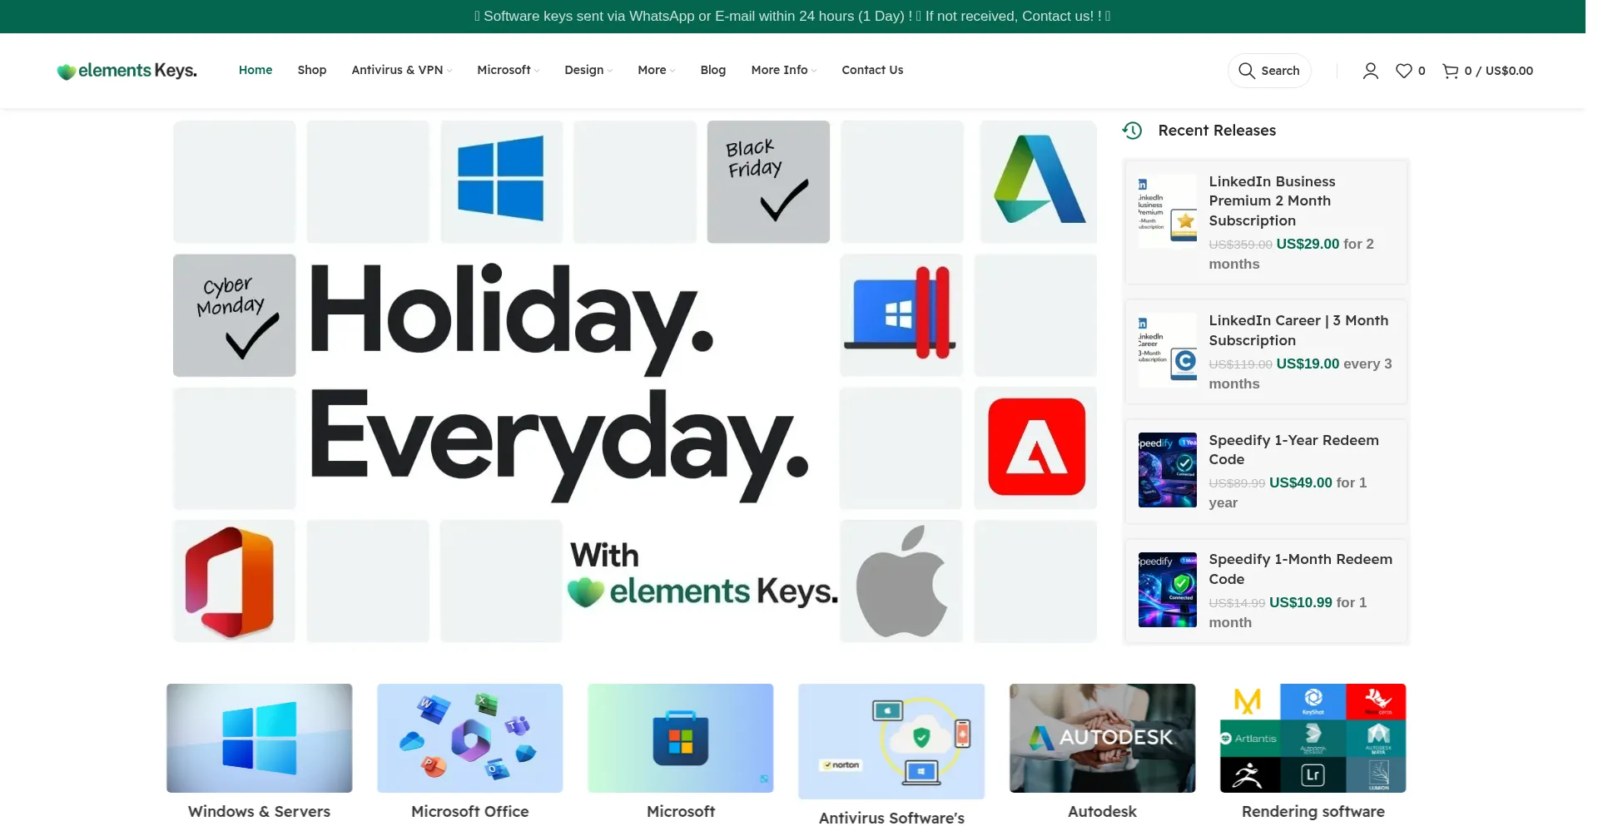Open the wishlist heart icon
Image resolution: width=1598 pixels, height=826 pixels.
click(x=1404, y=71)
